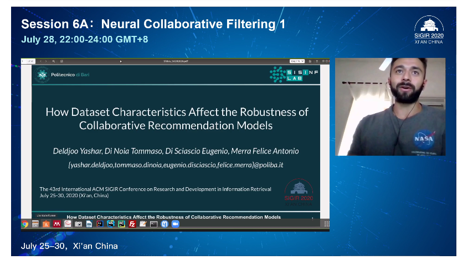This screenshot has height=265, width=473.
Task: Open the screenshot camera app in taskbar
Action: pos(79,224)
